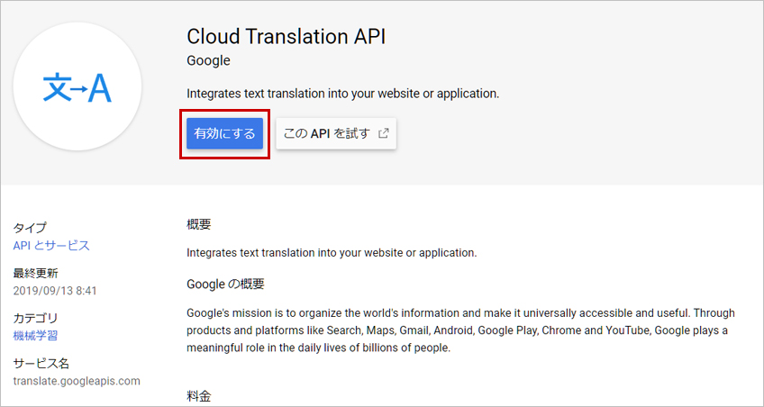This screenshot has width=764, height=407.
Task: Click the Google publisher name under title
Action: 208,61
